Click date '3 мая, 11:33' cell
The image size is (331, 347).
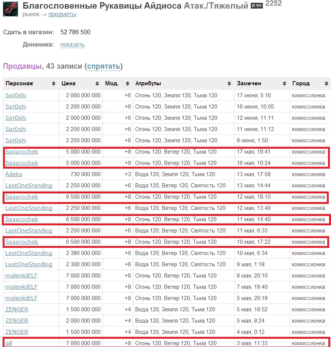(252, 343)
